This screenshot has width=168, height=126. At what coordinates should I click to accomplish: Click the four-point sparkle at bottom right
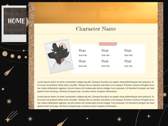pos(149,116)
